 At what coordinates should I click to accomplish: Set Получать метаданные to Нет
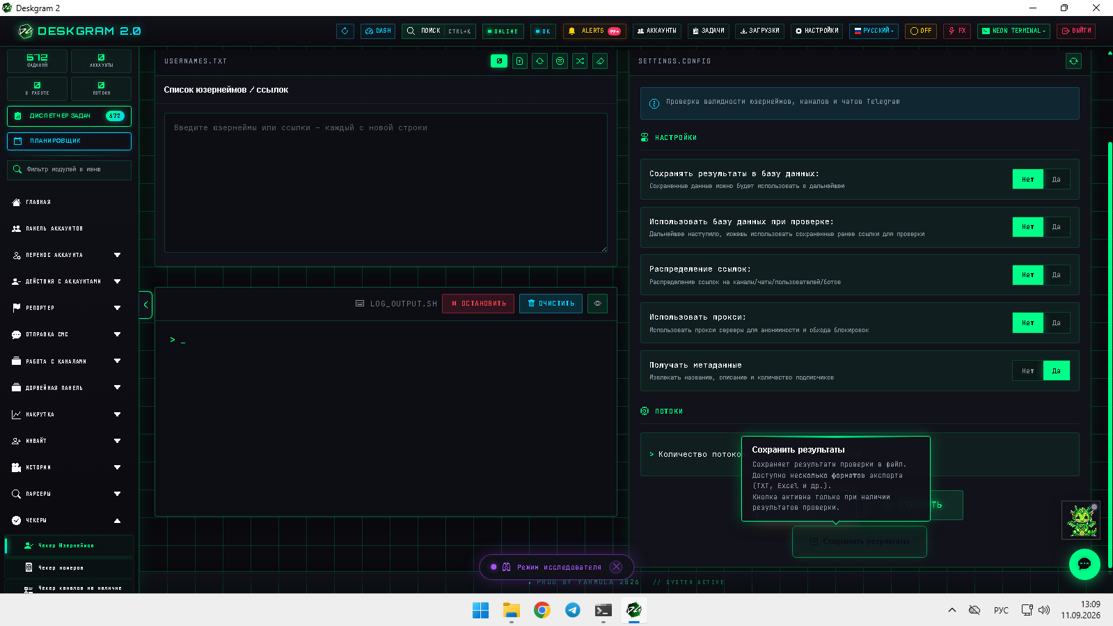click(1028, 371)
